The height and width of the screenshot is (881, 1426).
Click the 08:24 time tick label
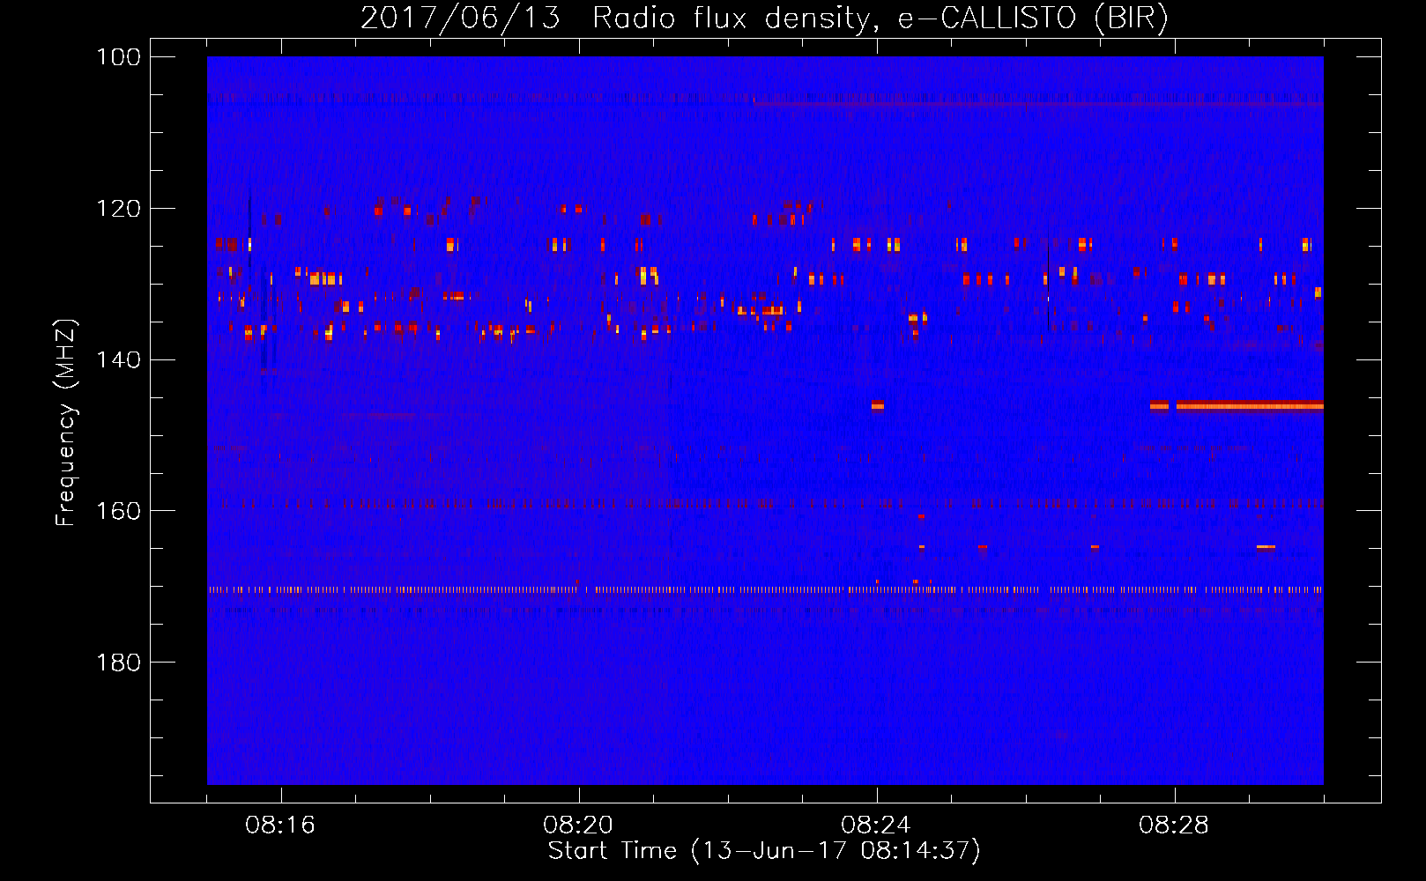(876, 825)
